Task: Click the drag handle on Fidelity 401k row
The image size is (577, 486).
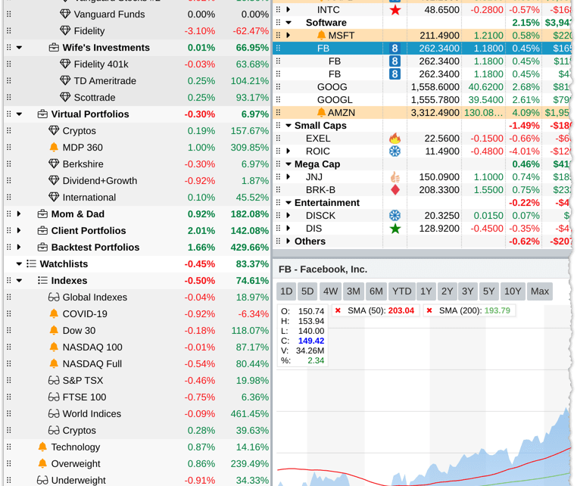Action: (9, 64)
